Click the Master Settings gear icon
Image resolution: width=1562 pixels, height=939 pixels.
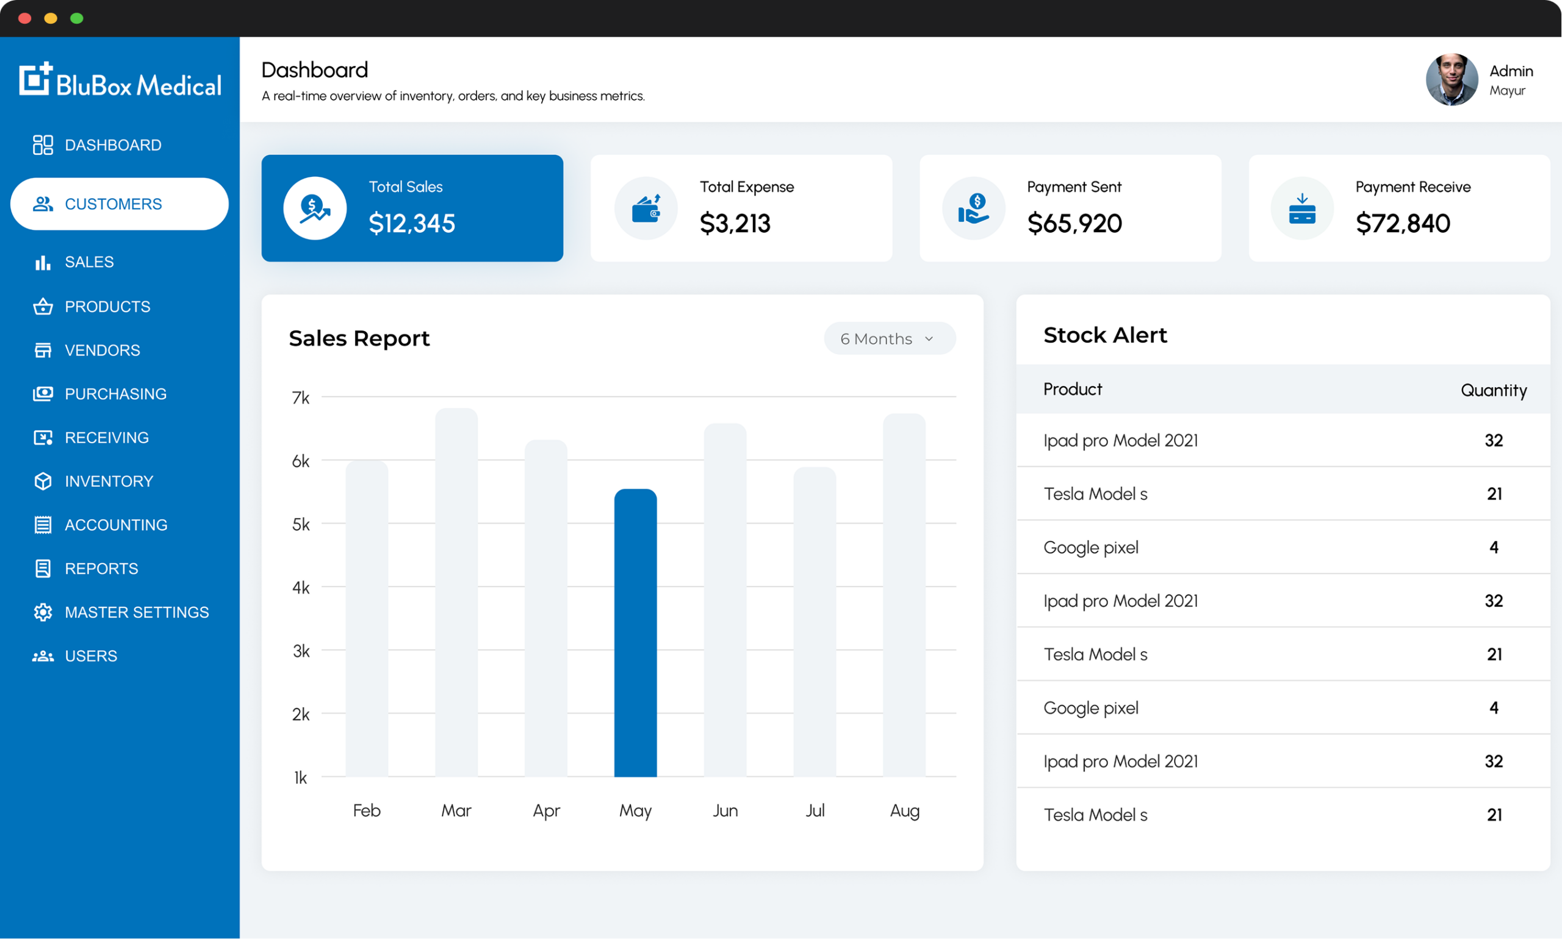(x=43, y=613)
